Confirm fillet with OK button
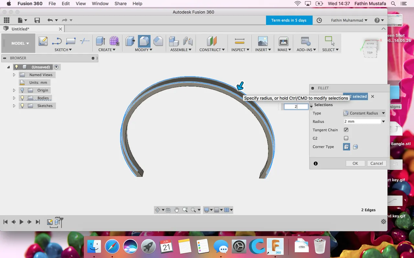 [x=355, y=164]
